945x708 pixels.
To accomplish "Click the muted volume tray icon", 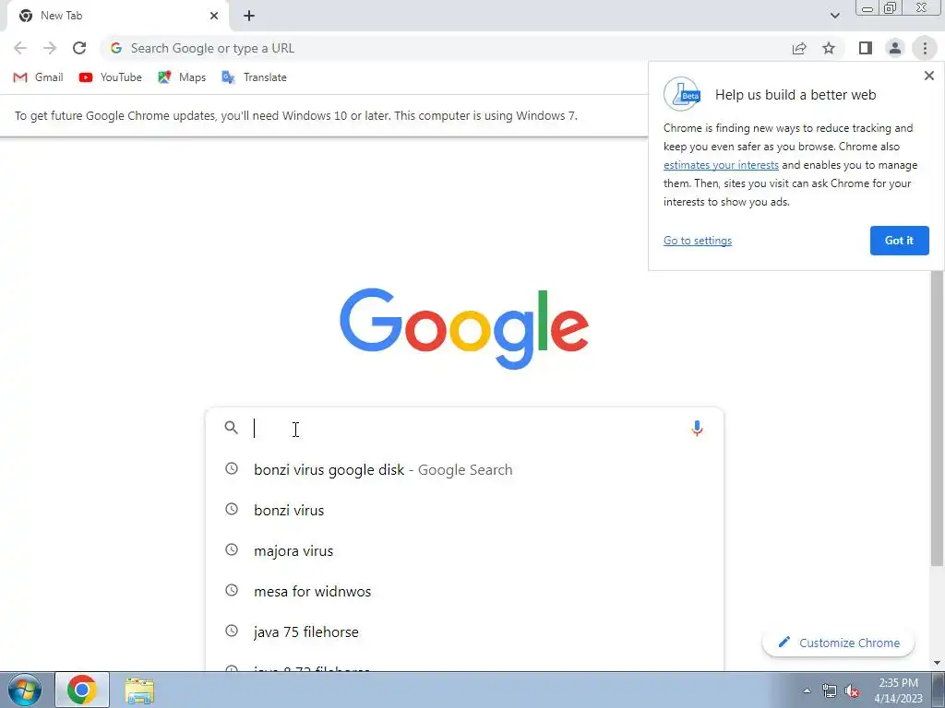I will click(852, 691).
